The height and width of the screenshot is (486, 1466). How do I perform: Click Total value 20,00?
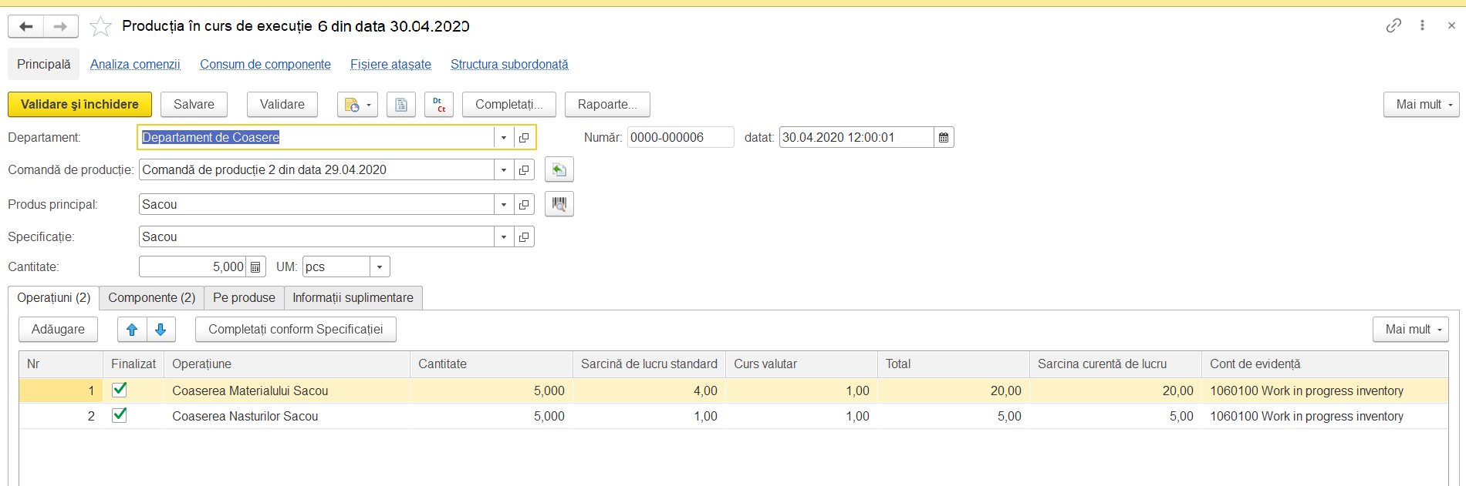point(953,391)
